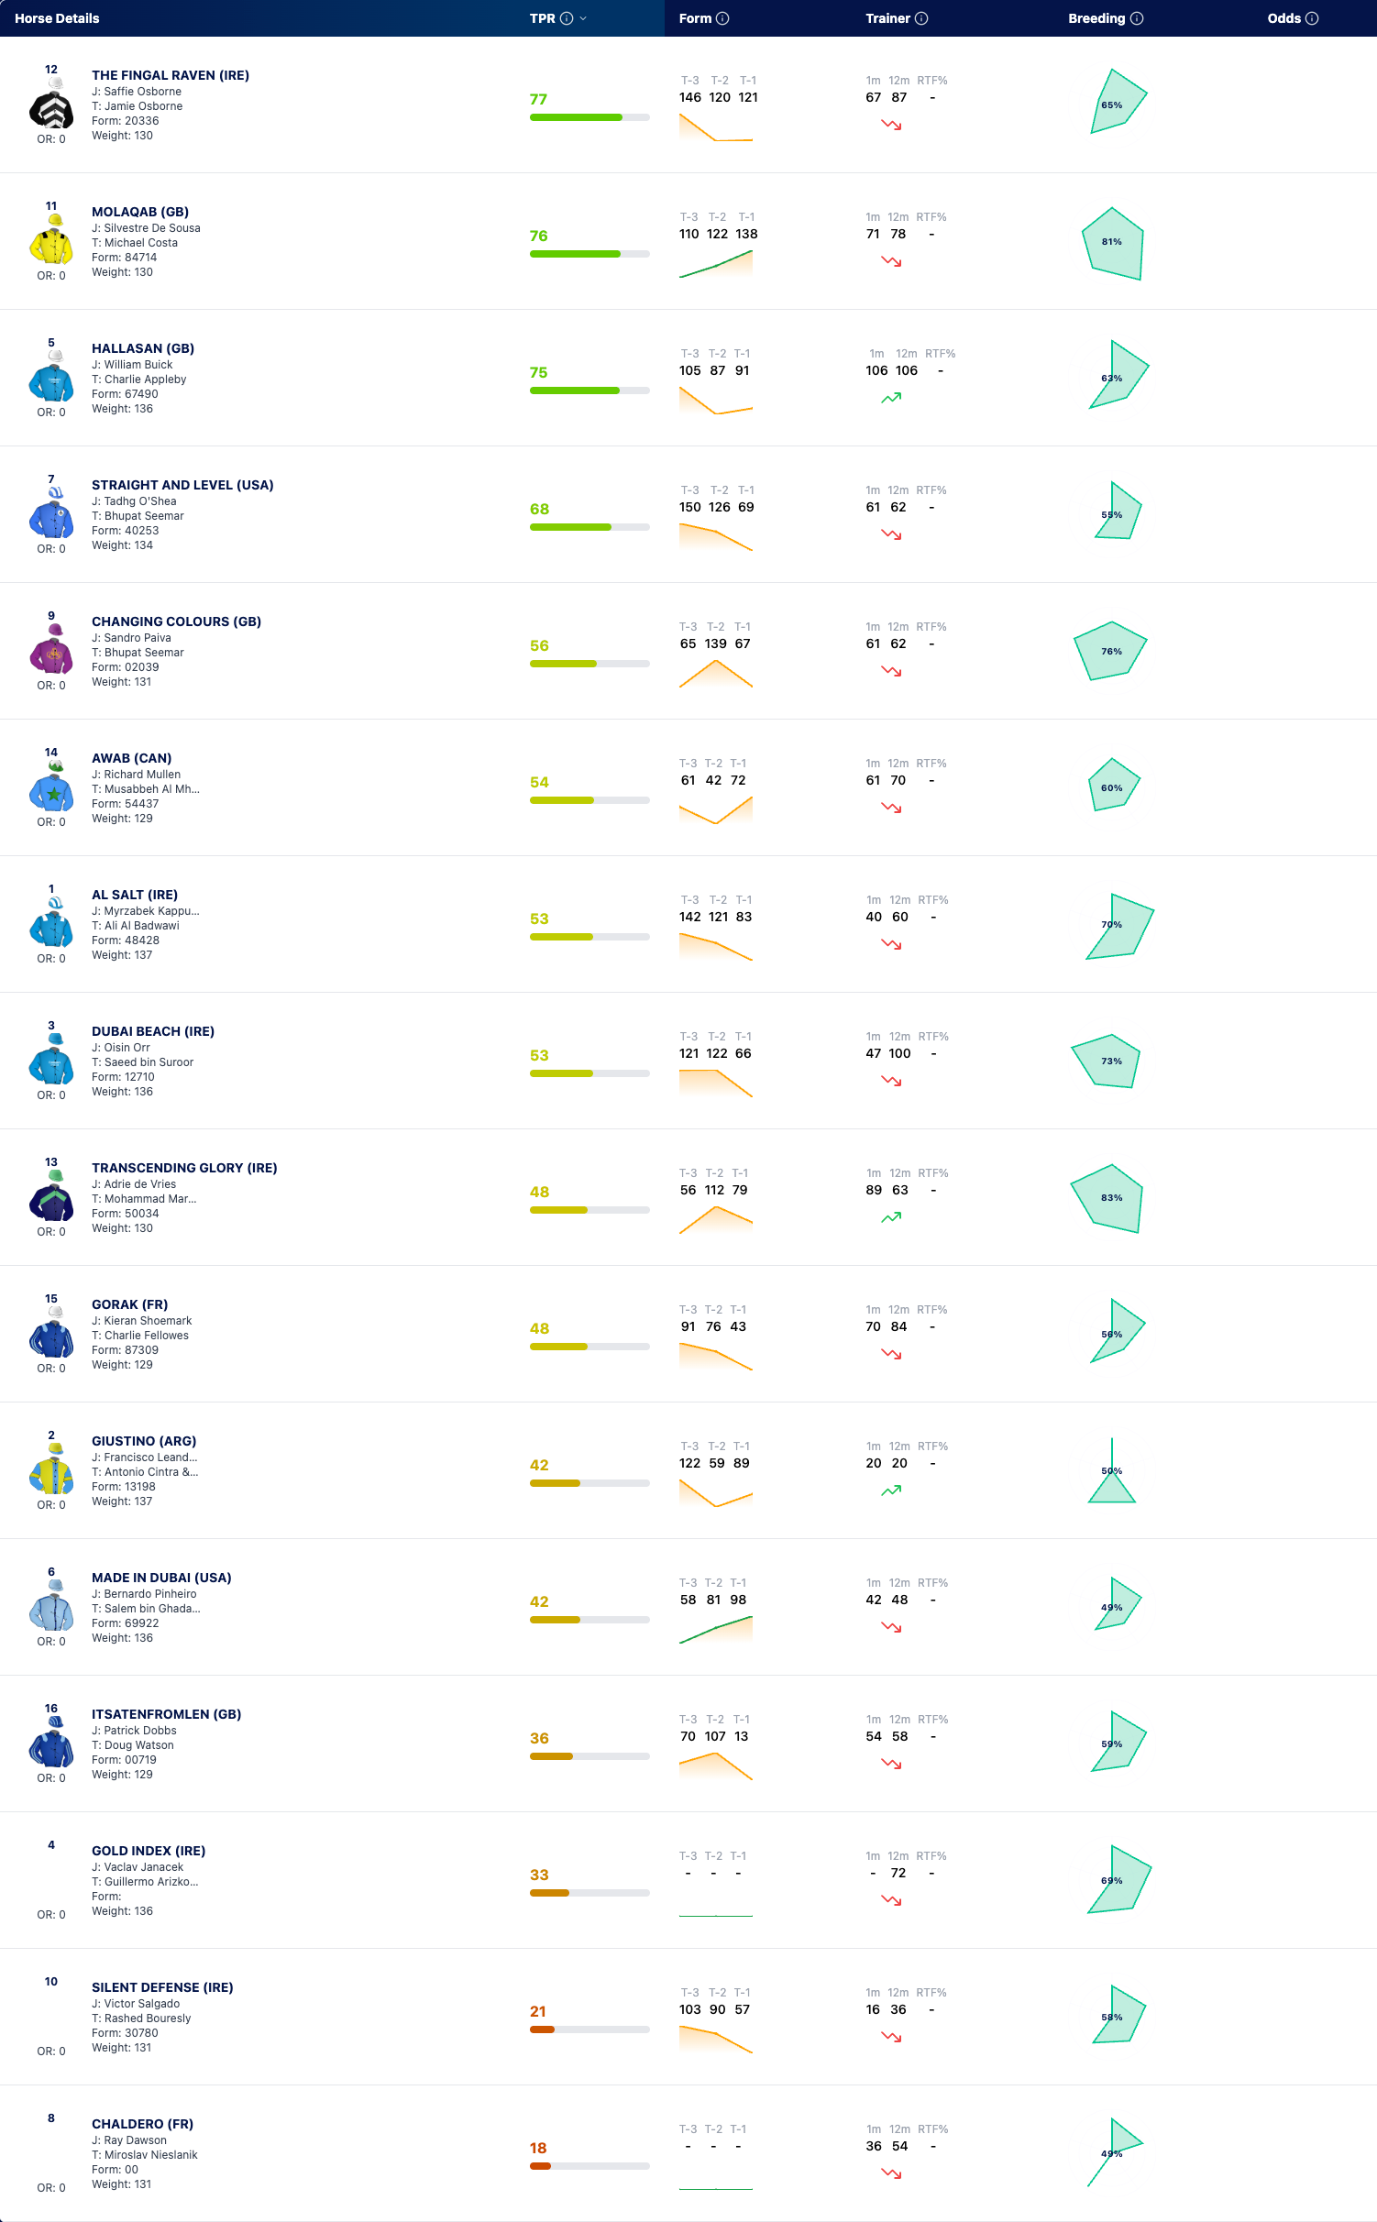Screen dimensions: 1377x2222
Task: Open THE FINGAL RAVEN (IRE) horse link
Action: [x=171, y=75]
